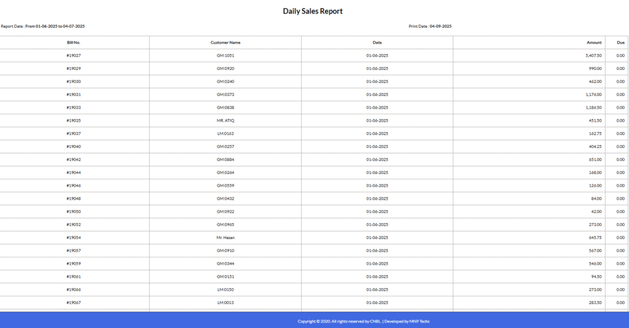Viewport: 629px width, 328px height.
Task: Click customer name GM:0910
Action: 225,251
